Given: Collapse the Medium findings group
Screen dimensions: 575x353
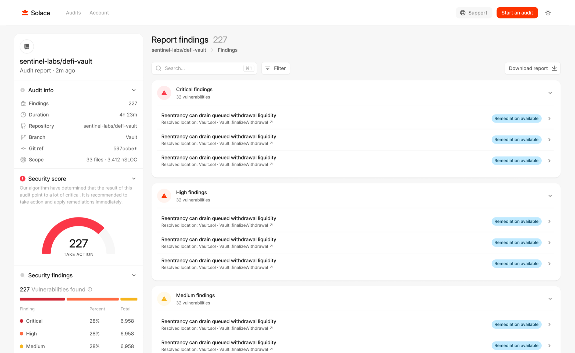Looking at the screenshot, I should (x=550, y=299).
